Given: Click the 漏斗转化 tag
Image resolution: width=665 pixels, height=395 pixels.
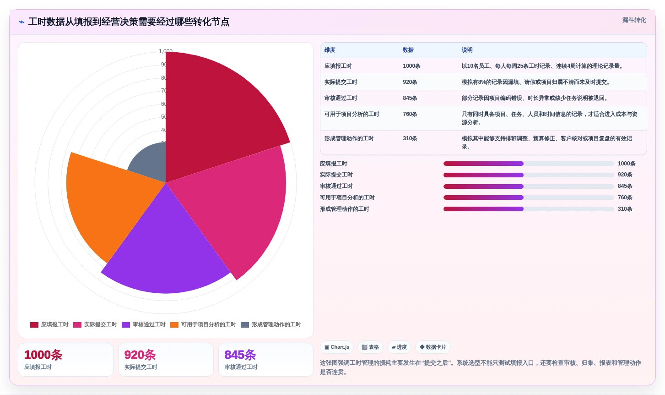Looking at the screenshot, I should click(634, 20).
